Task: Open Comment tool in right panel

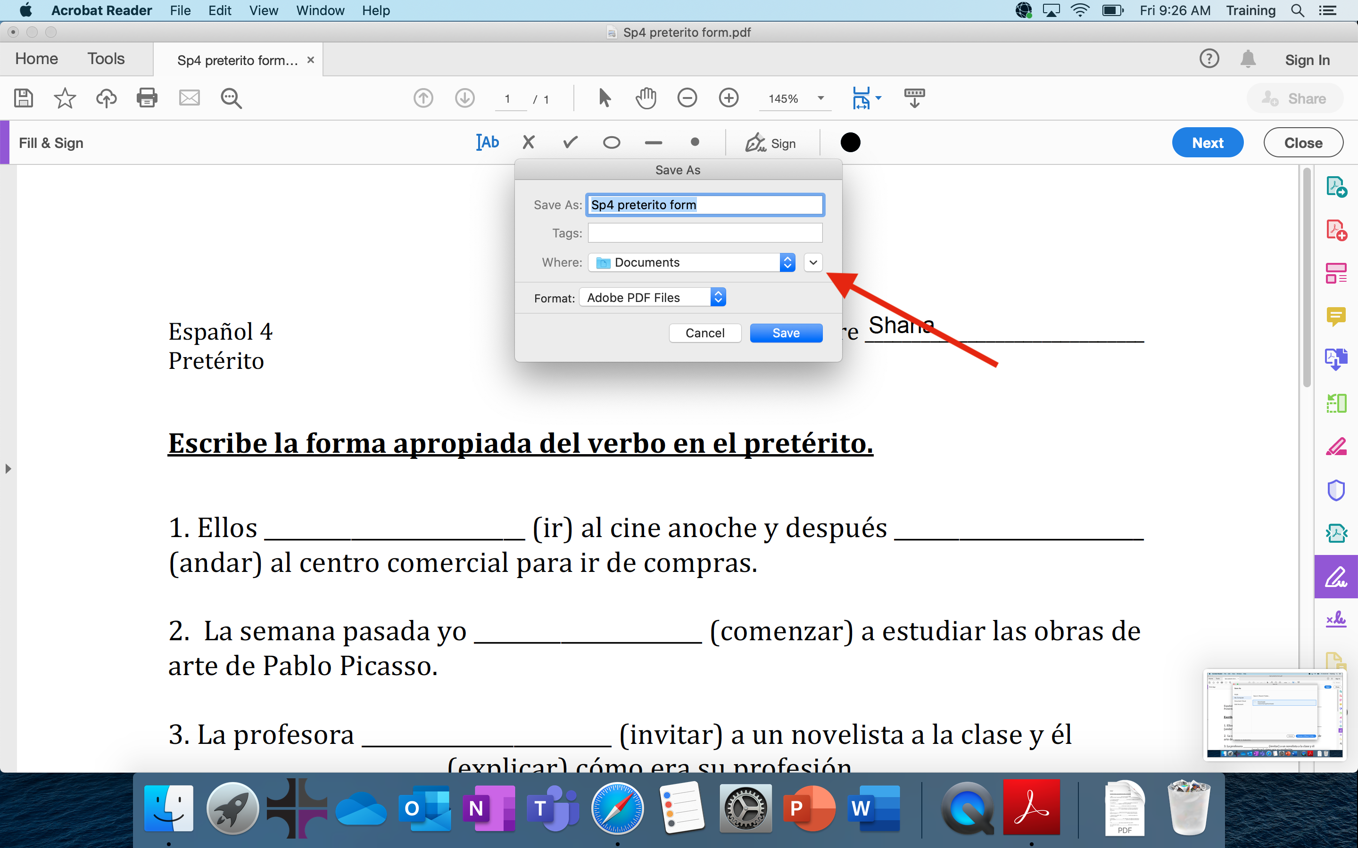Action: [1336, 316]
